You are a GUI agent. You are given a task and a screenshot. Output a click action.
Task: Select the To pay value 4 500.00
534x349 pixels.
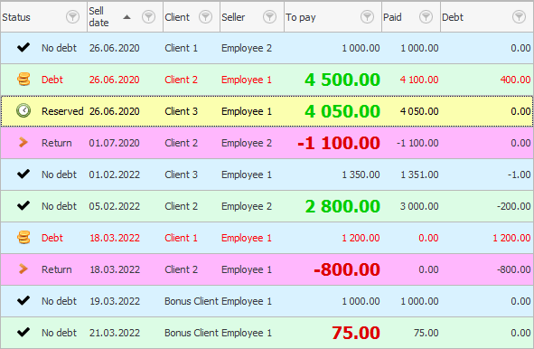[x=342, y=80]
